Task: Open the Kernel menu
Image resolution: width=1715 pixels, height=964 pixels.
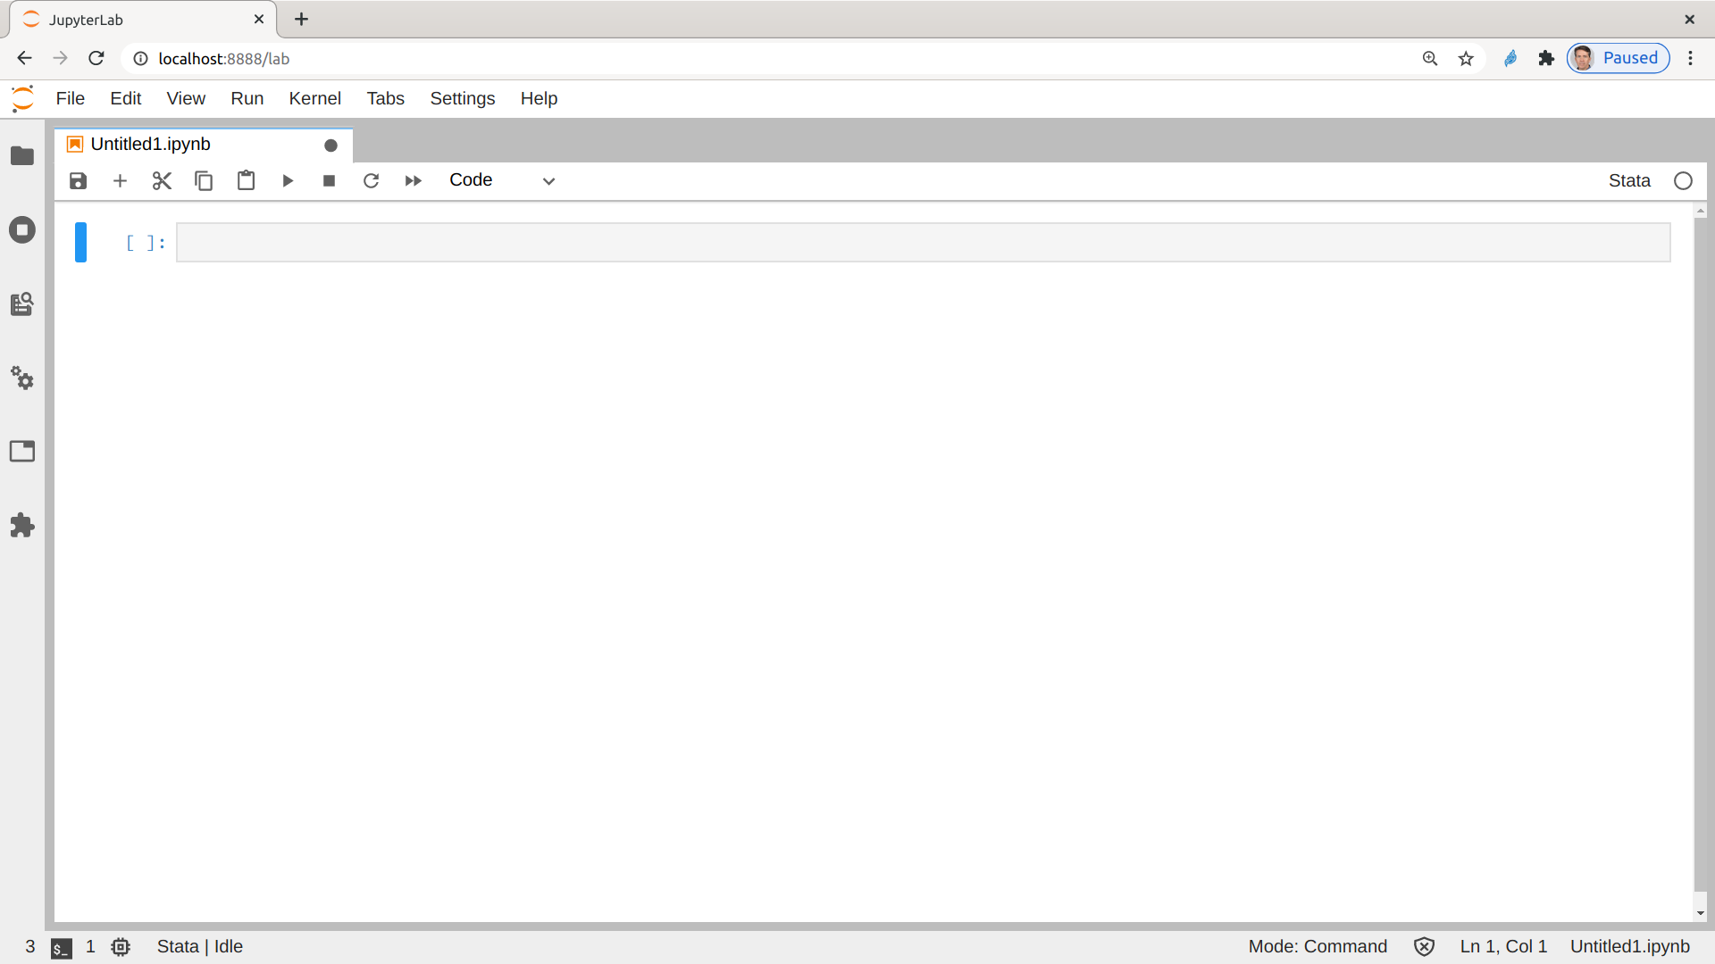Action: (x=314, y=98)
